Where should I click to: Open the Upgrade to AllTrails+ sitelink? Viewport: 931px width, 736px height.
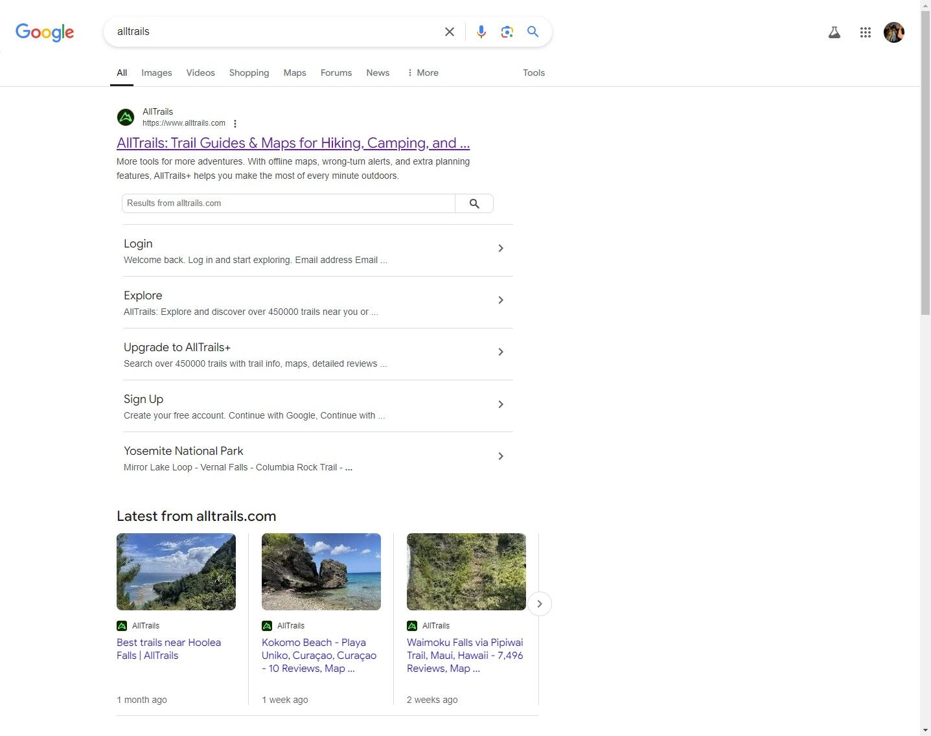coord(177,347)
